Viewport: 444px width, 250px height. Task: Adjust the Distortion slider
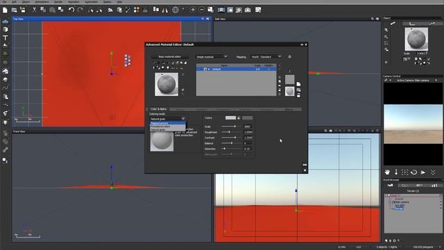click(231, 149)
